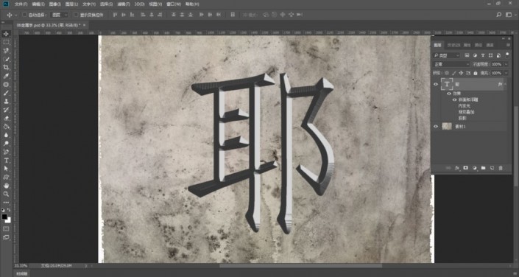Open the 窗口(W) menu
The width and height of the screenshot is (519, 277).
point(174,4)
